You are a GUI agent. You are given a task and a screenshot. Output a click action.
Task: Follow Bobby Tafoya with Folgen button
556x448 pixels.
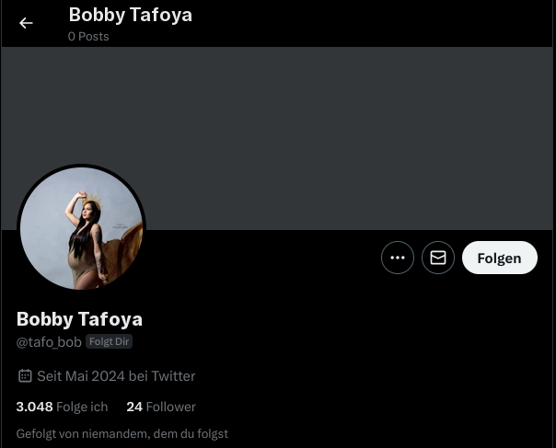pos(500,258)
